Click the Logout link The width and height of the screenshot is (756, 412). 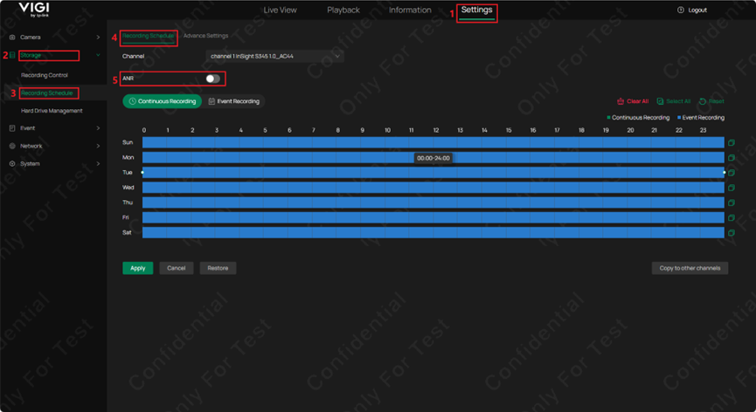tap(697, 10)
